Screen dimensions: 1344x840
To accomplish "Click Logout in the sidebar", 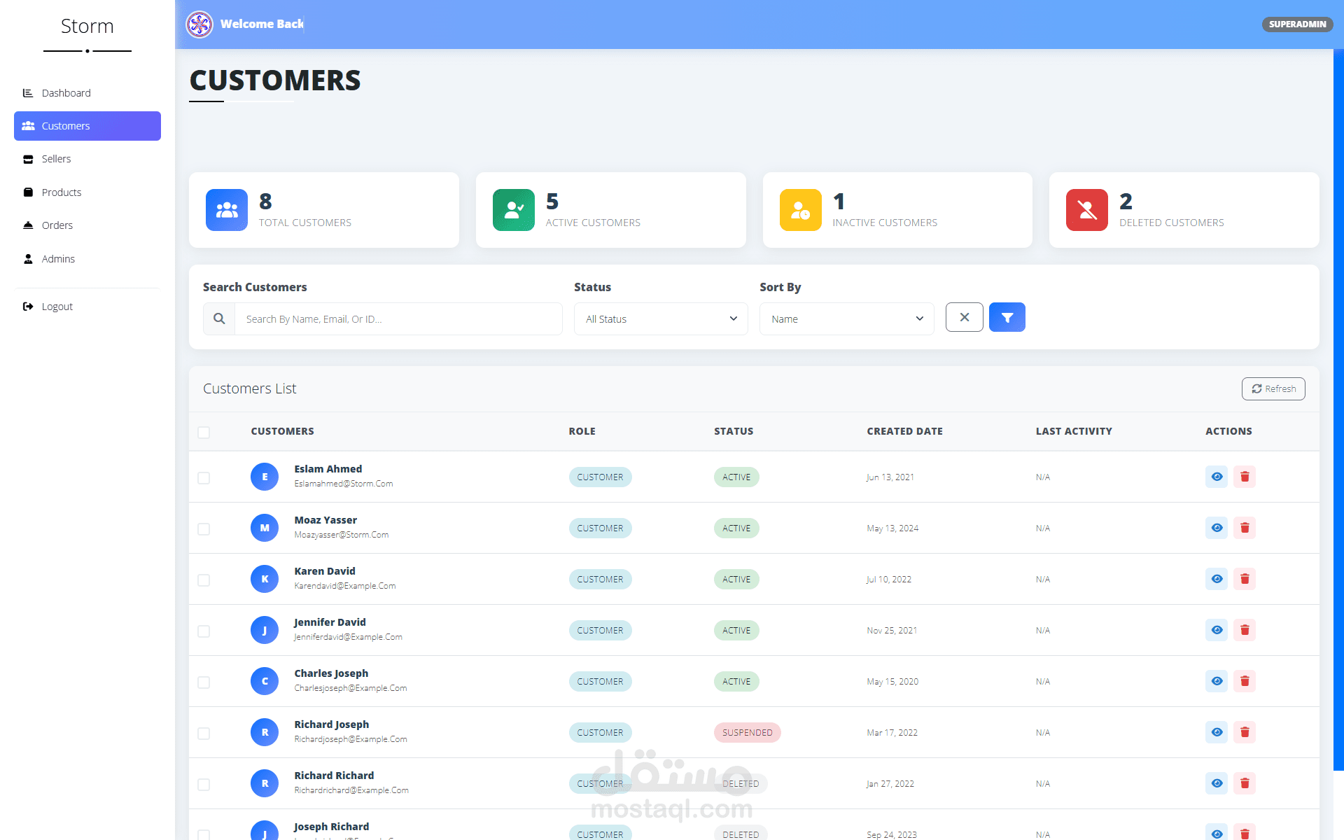I will point(57,307).
